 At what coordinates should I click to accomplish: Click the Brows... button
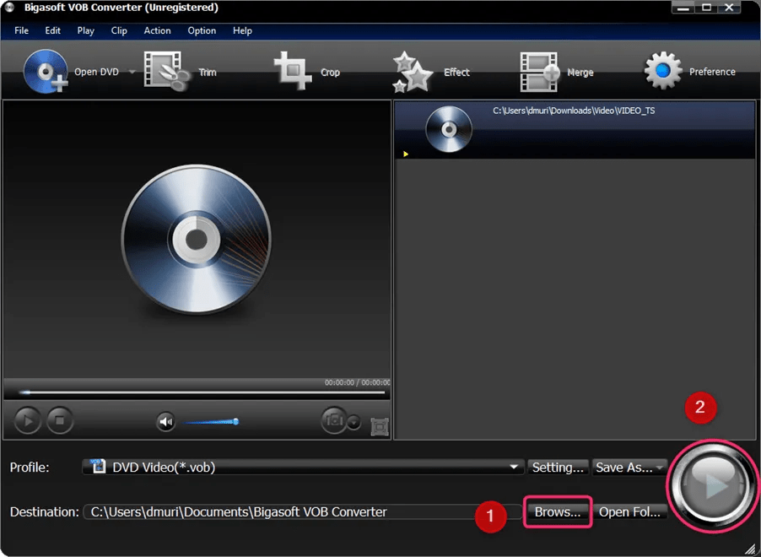(557, 511)
